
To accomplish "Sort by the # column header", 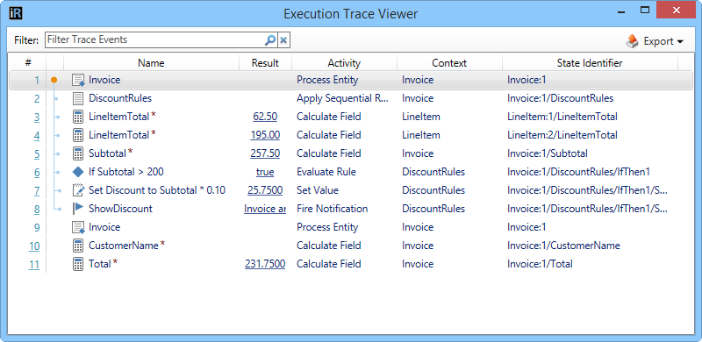I will 28,63.
